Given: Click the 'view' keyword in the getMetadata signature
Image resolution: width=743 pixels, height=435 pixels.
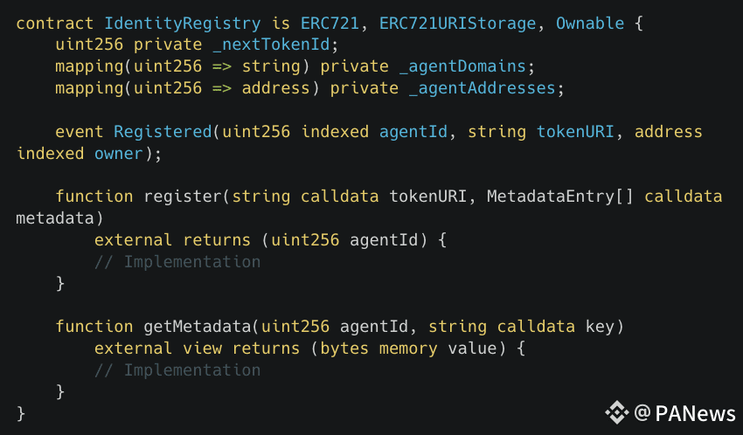Looking at the screenshot, I should pyautogui.click(x=202, y=349).
